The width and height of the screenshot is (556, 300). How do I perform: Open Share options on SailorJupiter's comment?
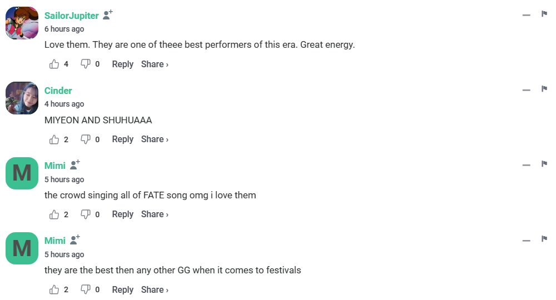point(155,64)
